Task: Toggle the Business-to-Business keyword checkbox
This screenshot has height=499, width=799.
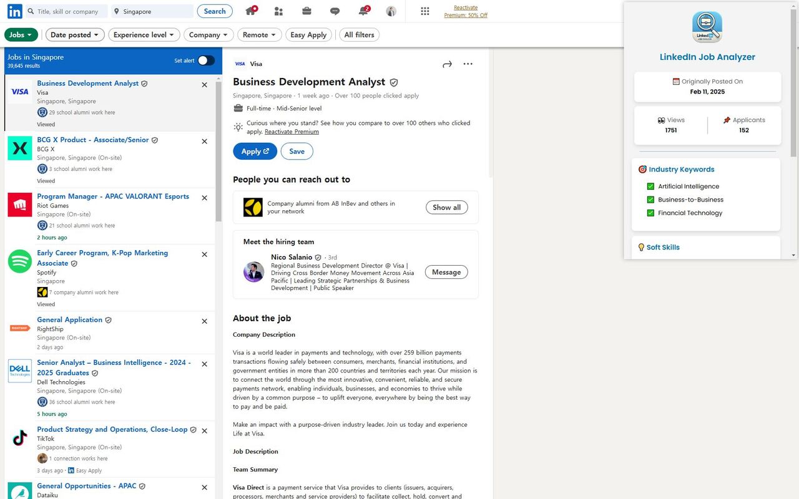Action: tap(650, 200)
